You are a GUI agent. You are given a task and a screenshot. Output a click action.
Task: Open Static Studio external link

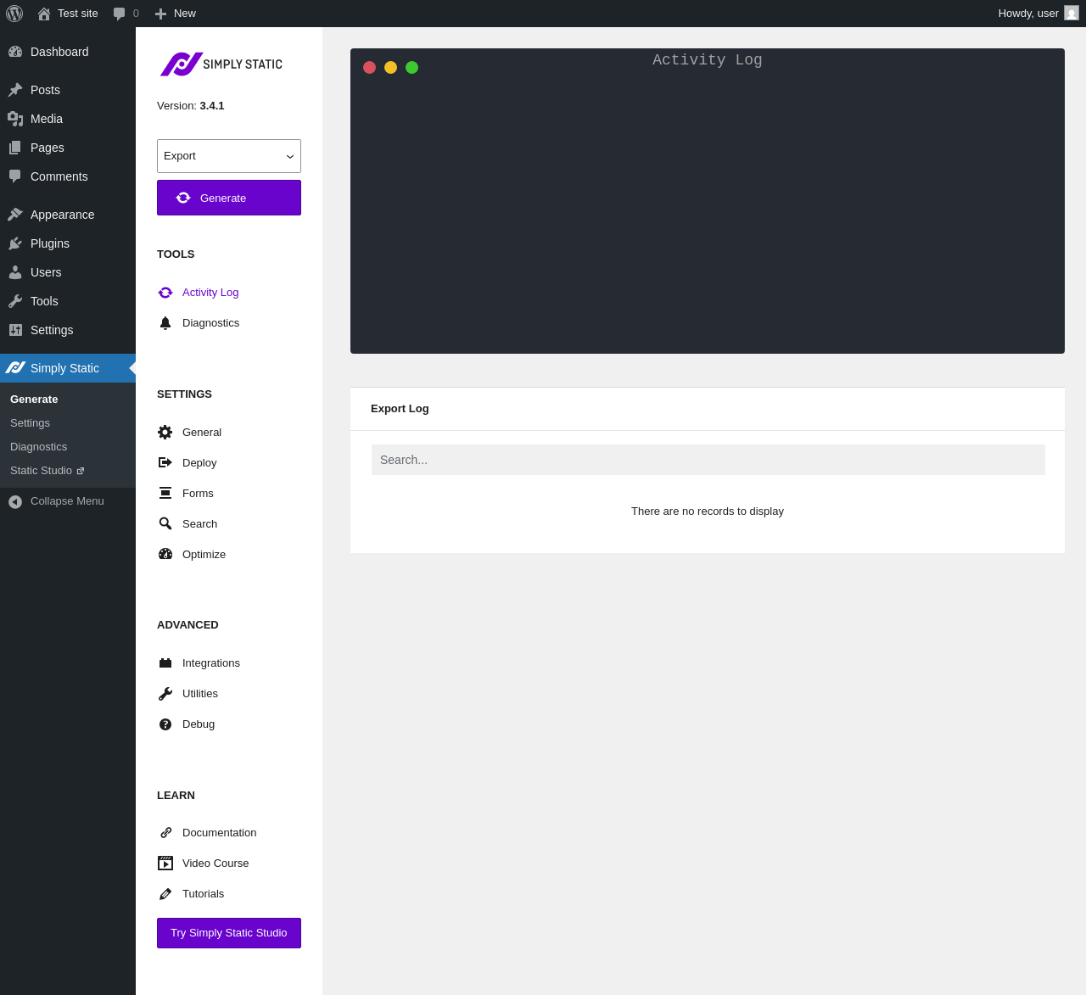coord(47,471)
